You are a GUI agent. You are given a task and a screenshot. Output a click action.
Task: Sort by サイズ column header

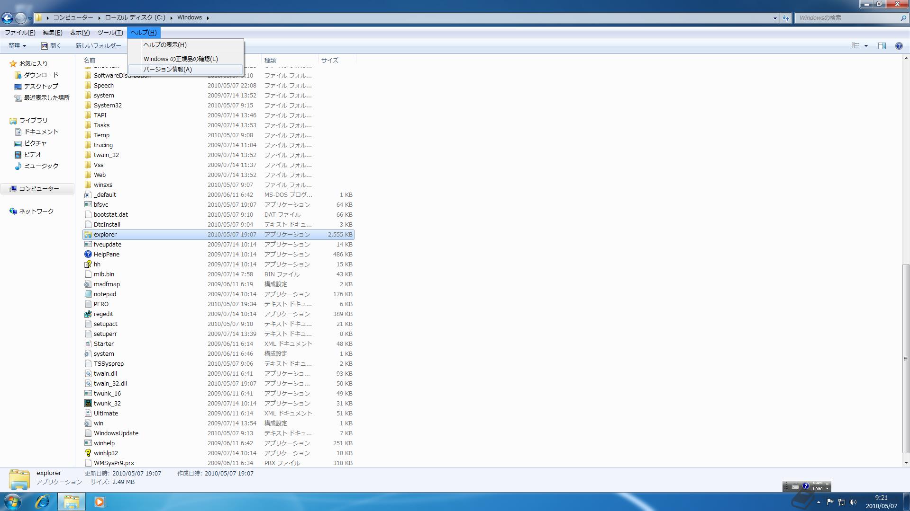tap(337, 61)
